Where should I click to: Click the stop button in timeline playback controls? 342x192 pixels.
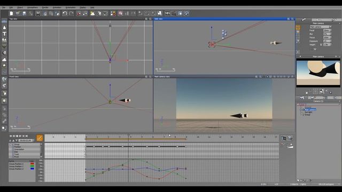(17, 136)
